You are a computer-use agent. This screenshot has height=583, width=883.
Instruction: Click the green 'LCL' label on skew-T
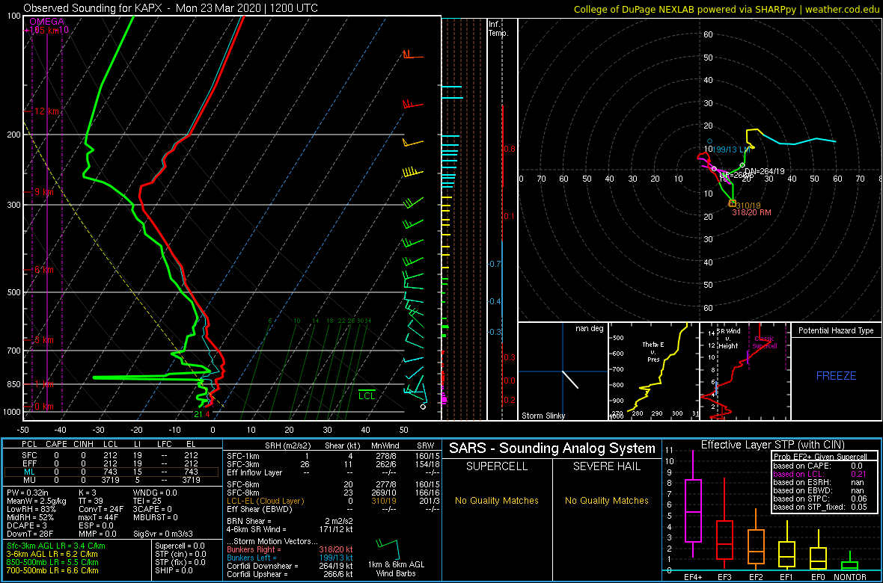pos(367,396)
